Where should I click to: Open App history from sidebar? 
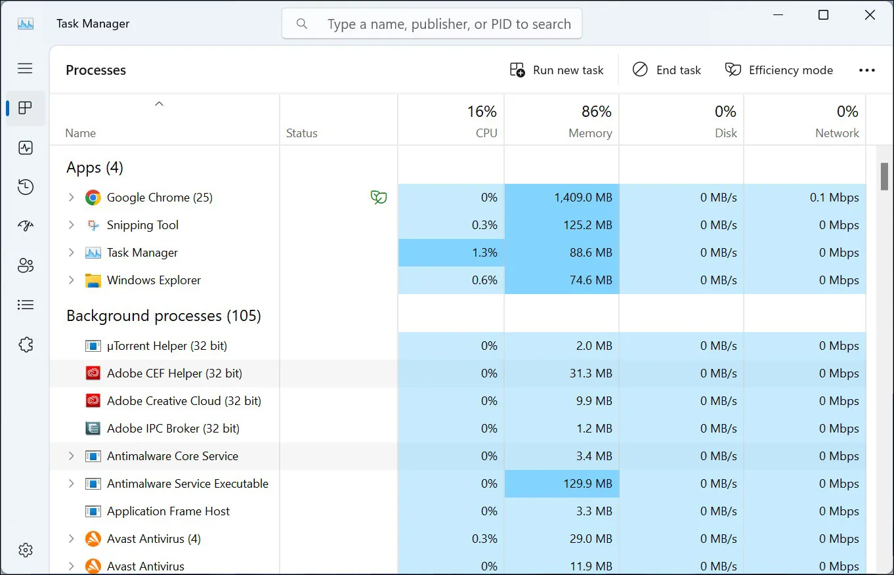click(26, 187)
